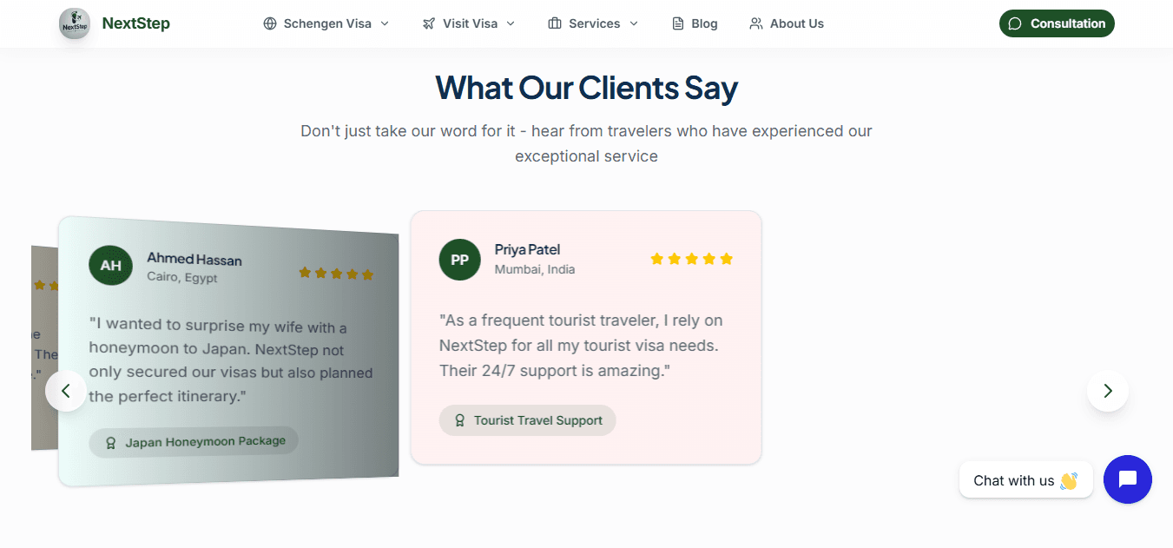The height and width of the screenshot is (548, 1173).
Task: Click the NextStep brand name link
Action: [x=136, y=23]
